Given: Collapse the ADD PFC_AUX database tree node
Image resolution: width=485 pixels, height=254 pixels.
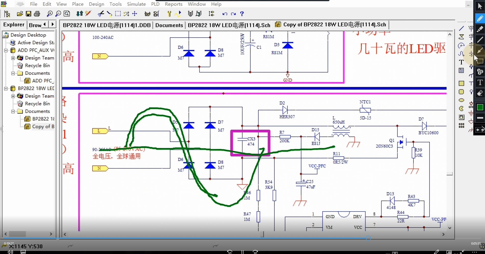Looking at the screenshot, I should [6, 50].
